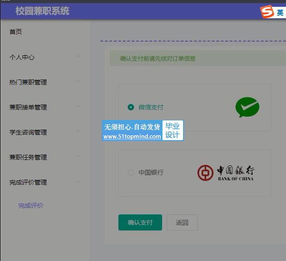Click the Sogou input method S icon
The width and height of the screenshot is (286, 261).
click(x=267, y=12)
